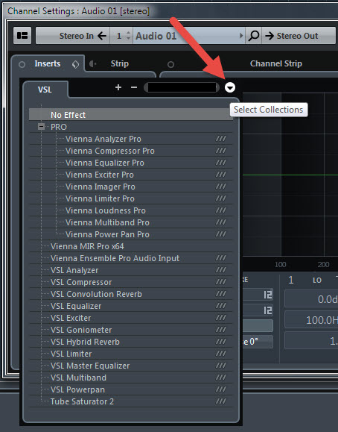Choose Vienna Equalizer Pro

[x=131, y=163]
